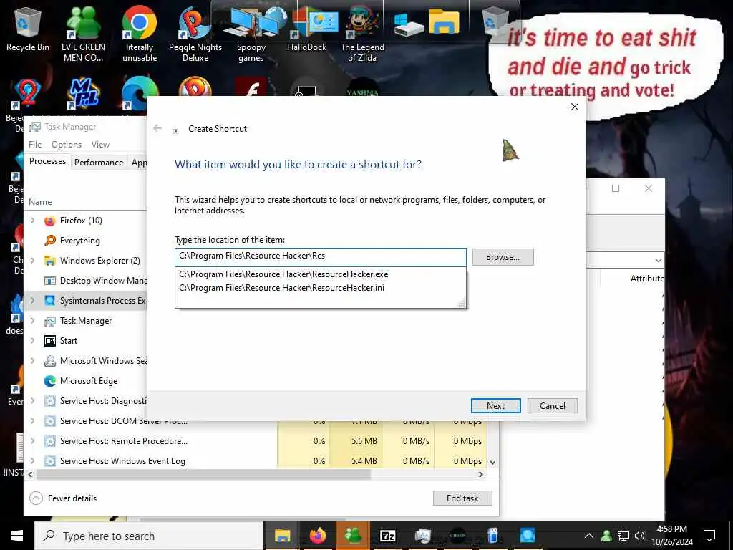
Task: Open the Flash Player desktop icon
Action: click(x=251, y=88)
